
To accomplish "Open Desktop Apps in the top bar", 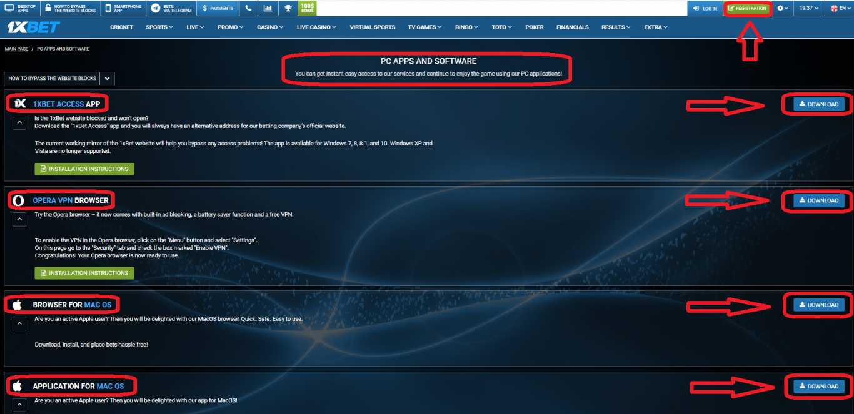I will [20, 8].
